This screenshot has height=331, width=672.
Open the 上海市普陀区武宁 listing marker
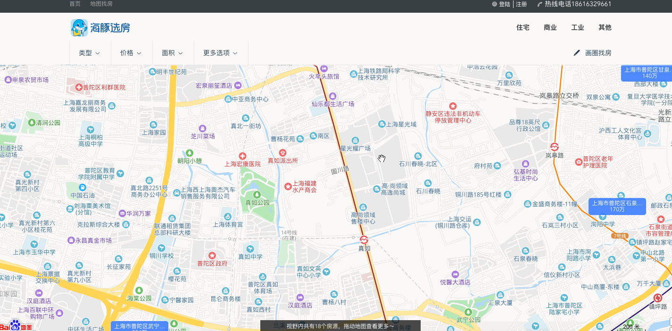point(140,326)
